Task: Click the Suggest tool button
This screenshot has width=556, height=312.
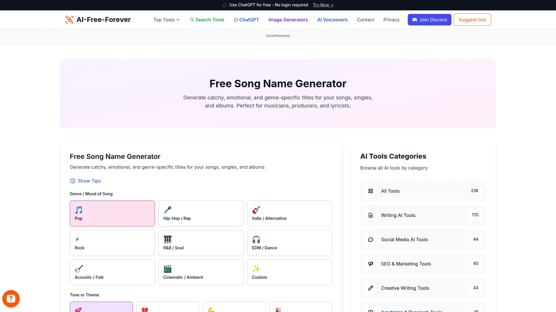Action: point(472,20)
